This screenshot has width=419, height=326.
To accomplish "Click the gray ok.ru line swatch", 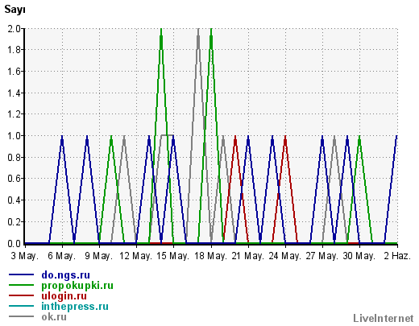I will (21, 316).
